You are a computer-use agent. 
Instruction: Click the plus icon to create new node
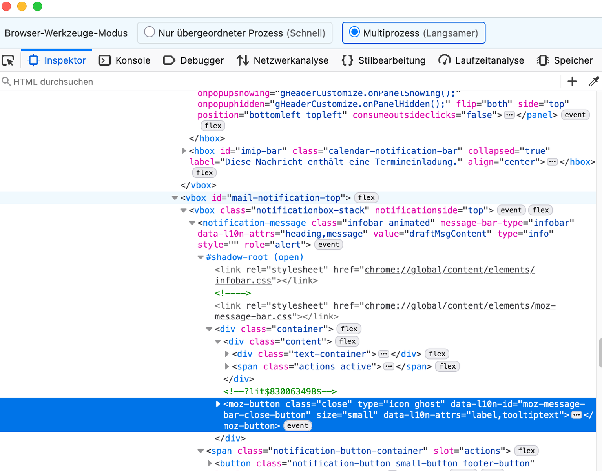tap(572, 81)
